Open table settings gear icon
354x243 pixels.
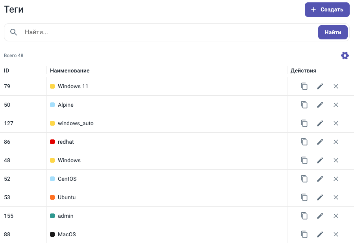[x=345, y=56]
